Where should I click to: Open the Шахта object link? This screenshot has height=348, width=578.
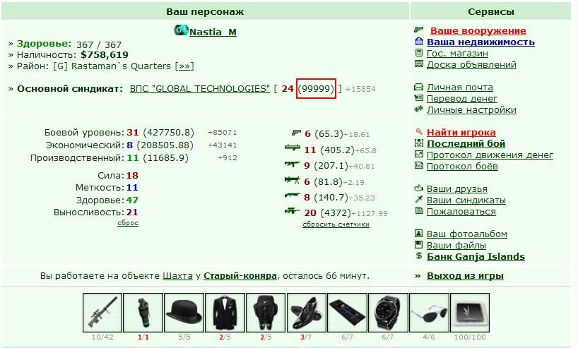click(177, 276)
